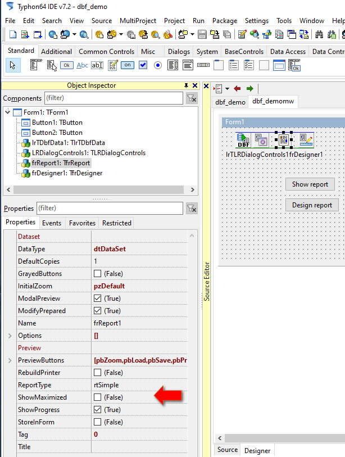Disable the ShowProgress checkbox

98,409
